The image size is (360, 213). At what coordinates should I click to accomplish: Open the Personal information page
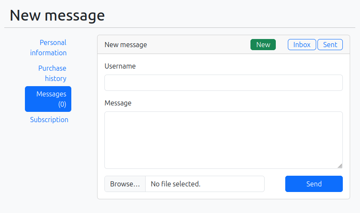click(48, 48)
